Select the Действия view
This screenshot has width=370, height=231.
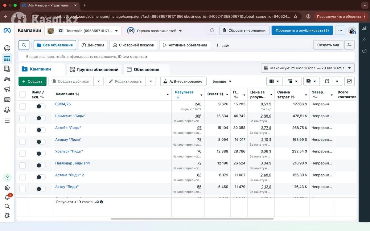point(93,45)
